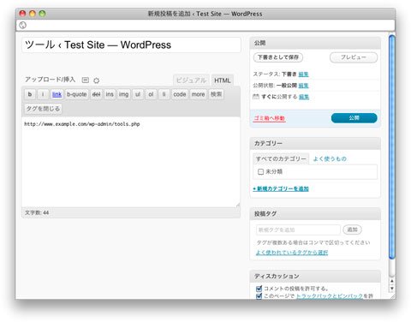Screen dimensions: 411x322
Task: Edit the ステータス value link
Action: tap(303, 75)
